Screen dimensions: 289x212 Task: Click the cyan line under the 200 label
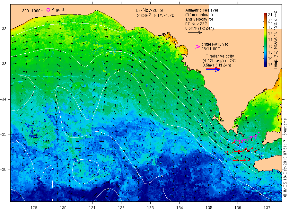click(x=27, y=14)
